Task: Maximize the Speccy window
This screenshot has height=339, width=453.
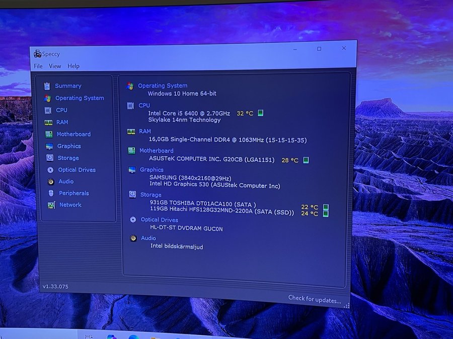Action: (319, 49)
